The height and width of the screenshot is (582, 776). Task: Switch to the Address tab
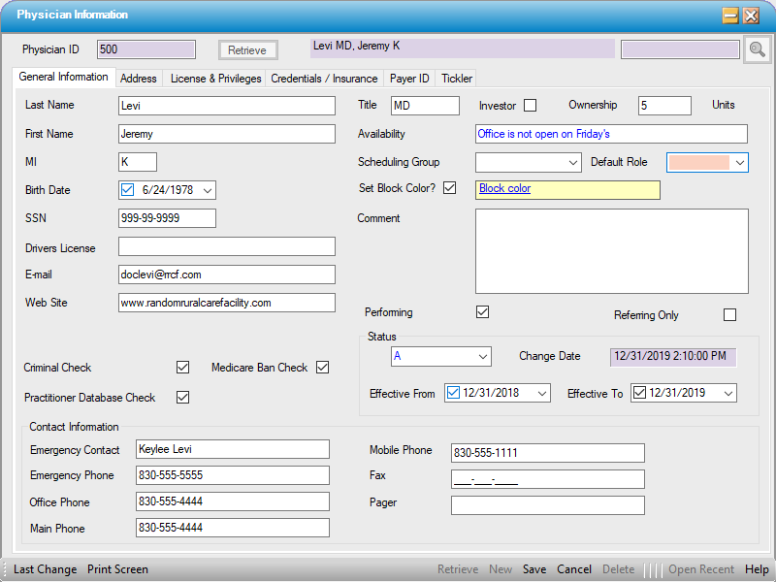tap(139, 79)
